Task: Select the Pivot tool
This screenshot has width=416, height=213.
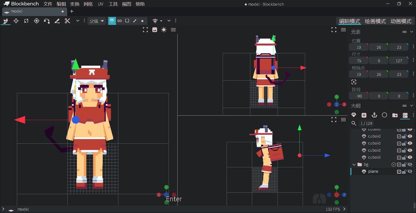Action: click(37, 21)
